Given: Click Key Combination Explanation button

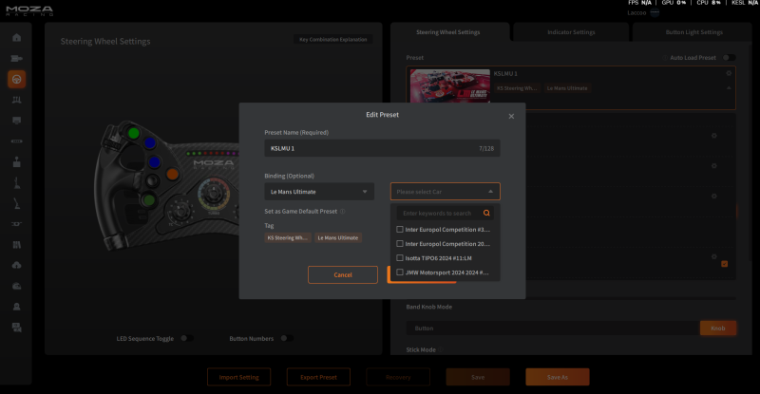Looking at the screenshot, I should coord(333,40).
